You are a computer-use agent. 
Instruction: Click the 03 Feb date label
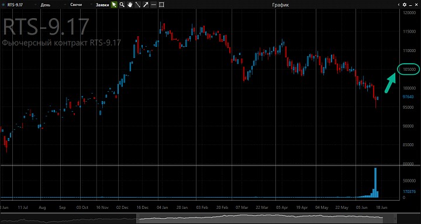coord(202,208)
